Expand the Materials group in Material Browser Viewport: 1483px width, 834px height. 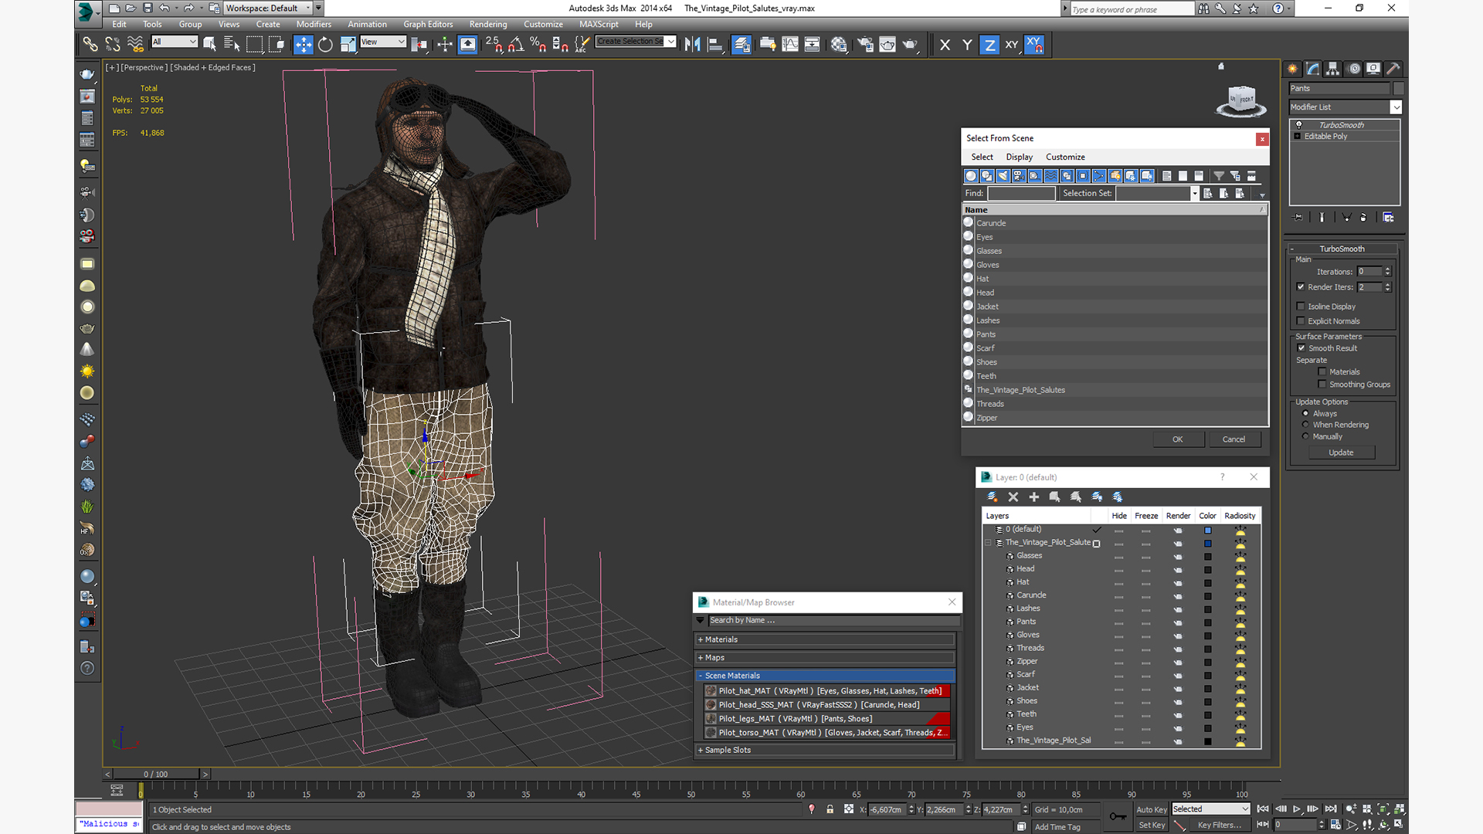(825, 639)
